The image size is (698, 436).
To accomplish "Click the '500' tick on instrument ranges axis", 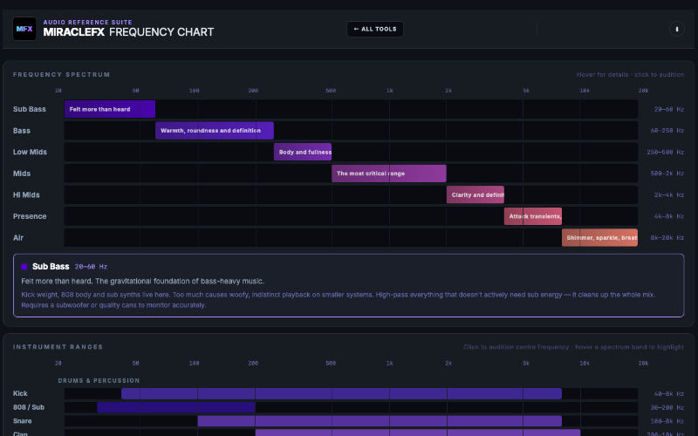I will point(331,363).
